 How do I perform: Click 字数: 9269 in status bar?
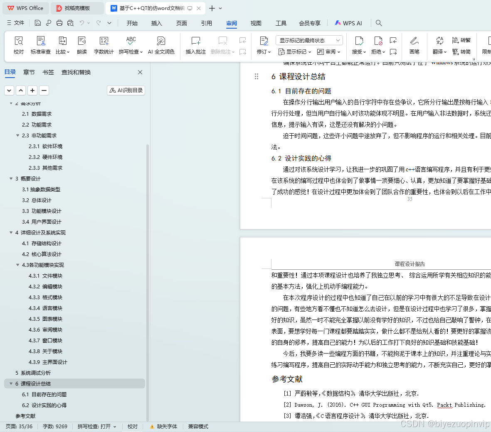(x=55, y=426)
